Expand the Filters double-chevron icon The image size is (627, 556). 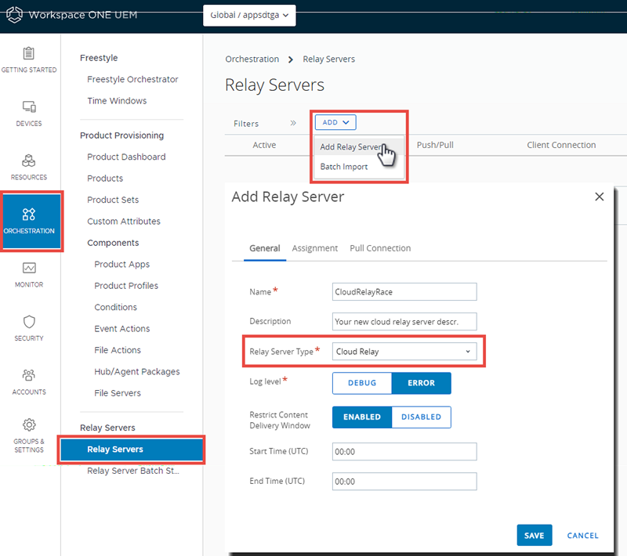click(x=293, y=123)
